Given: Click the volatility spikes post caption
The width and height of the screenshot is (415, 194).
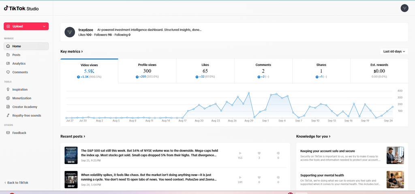Looking at the screenshot, I should pos(149,177).
